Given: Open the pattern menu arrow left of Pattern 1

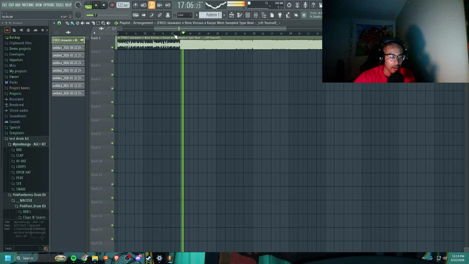Looking at the screenshot, I should (x=196, y=15).
